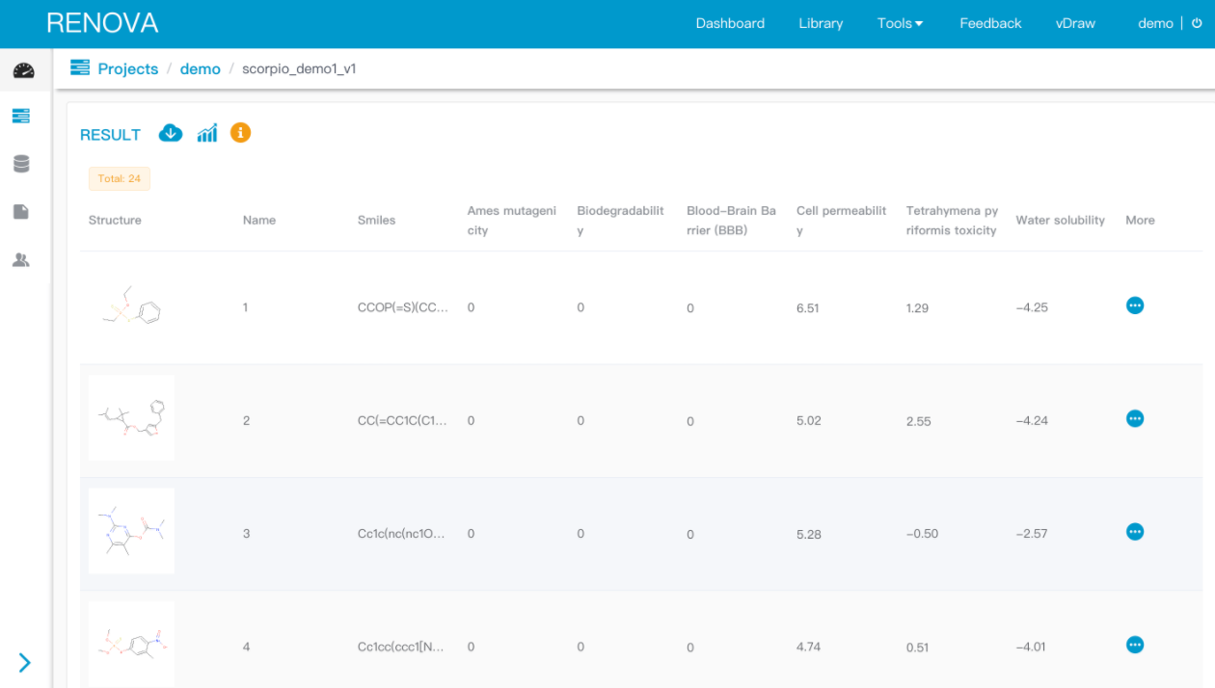Open the dashboard gauge icon in sidebar
The height and width of the screenshot is (688, 1215).
point(23,70)
